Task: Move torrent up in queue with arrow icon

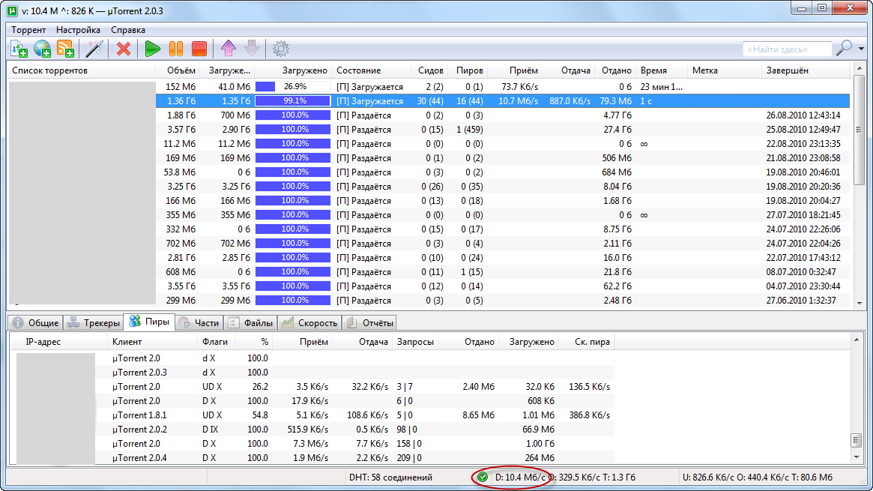Action: pos(228,49)
